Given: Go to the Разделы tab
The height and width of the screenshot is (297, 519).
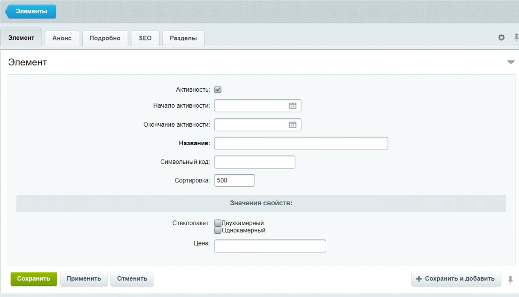Looking at the screenshot, I should pyautogui.click(x=183, y=38).
